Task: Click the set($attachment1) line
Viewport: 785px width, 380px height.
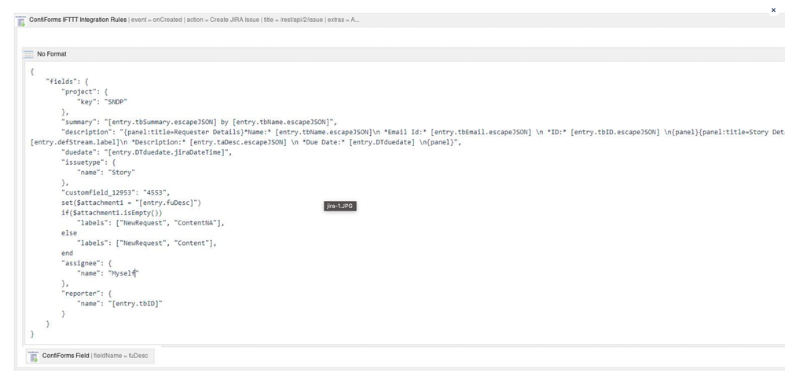Action: click(131, 203)
